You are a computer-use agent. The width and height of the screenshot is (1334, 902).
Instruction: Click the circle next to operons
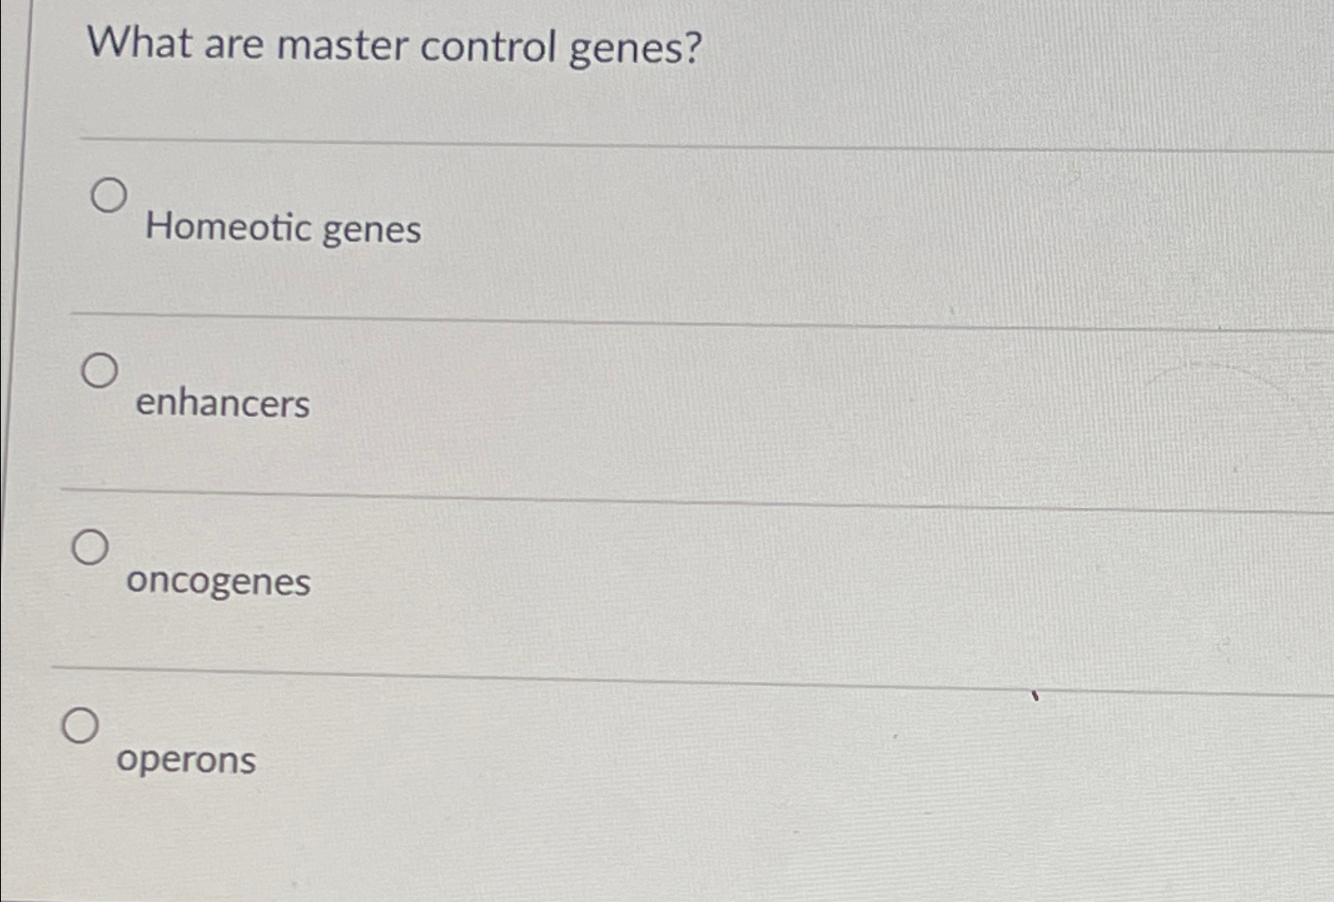[82, 725]
